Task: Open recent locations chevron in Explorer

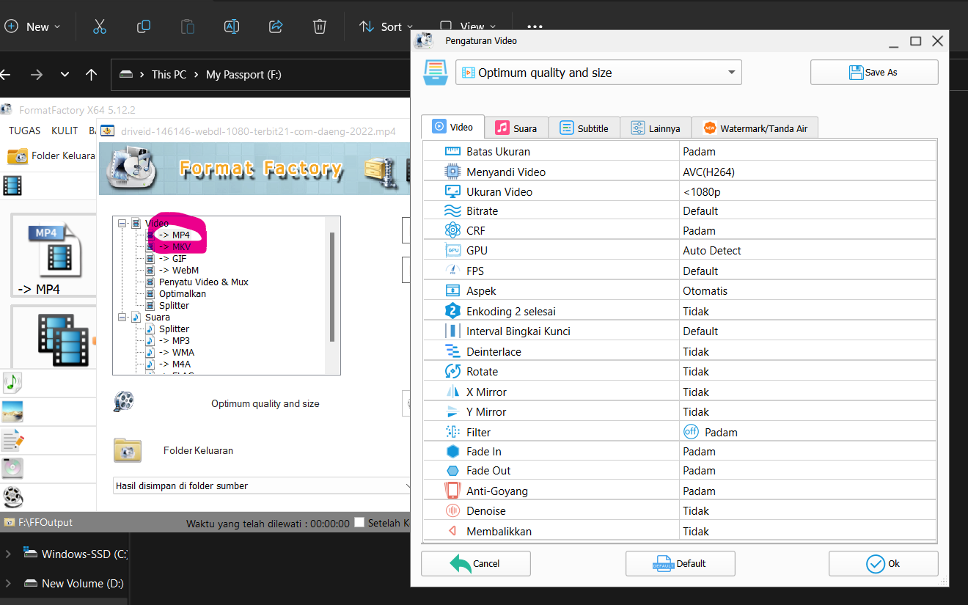Action: click(x=65, y=74)
